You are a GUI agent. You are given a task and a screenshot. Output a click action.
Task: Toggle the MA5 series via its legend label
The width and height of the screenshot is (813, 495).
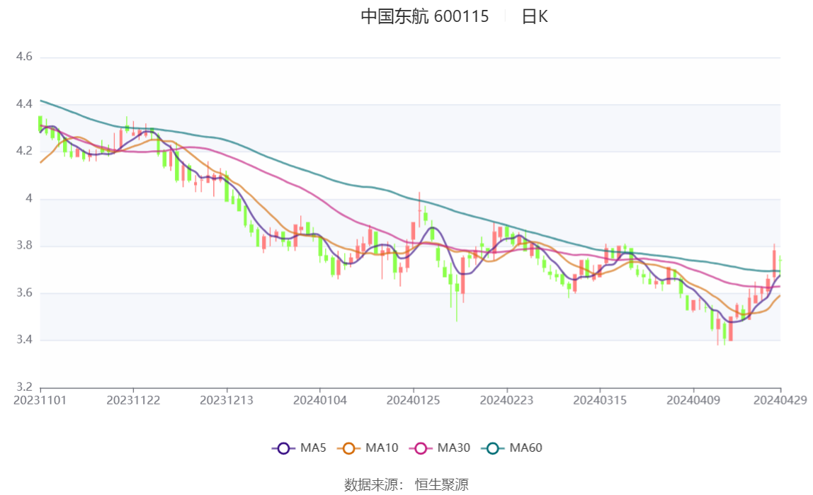pos(313,448)
